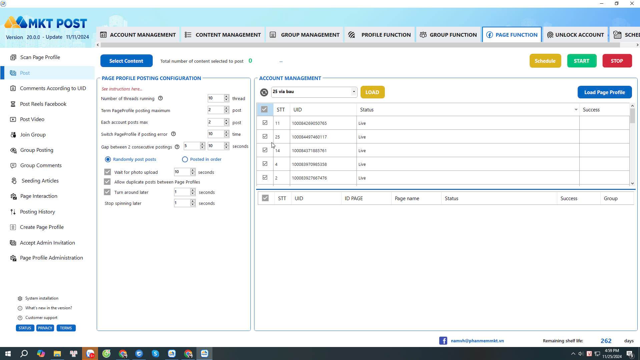This screenshot has width=640, height=360.
Task: Open the taskbar search icon
Action: point(24,354)
